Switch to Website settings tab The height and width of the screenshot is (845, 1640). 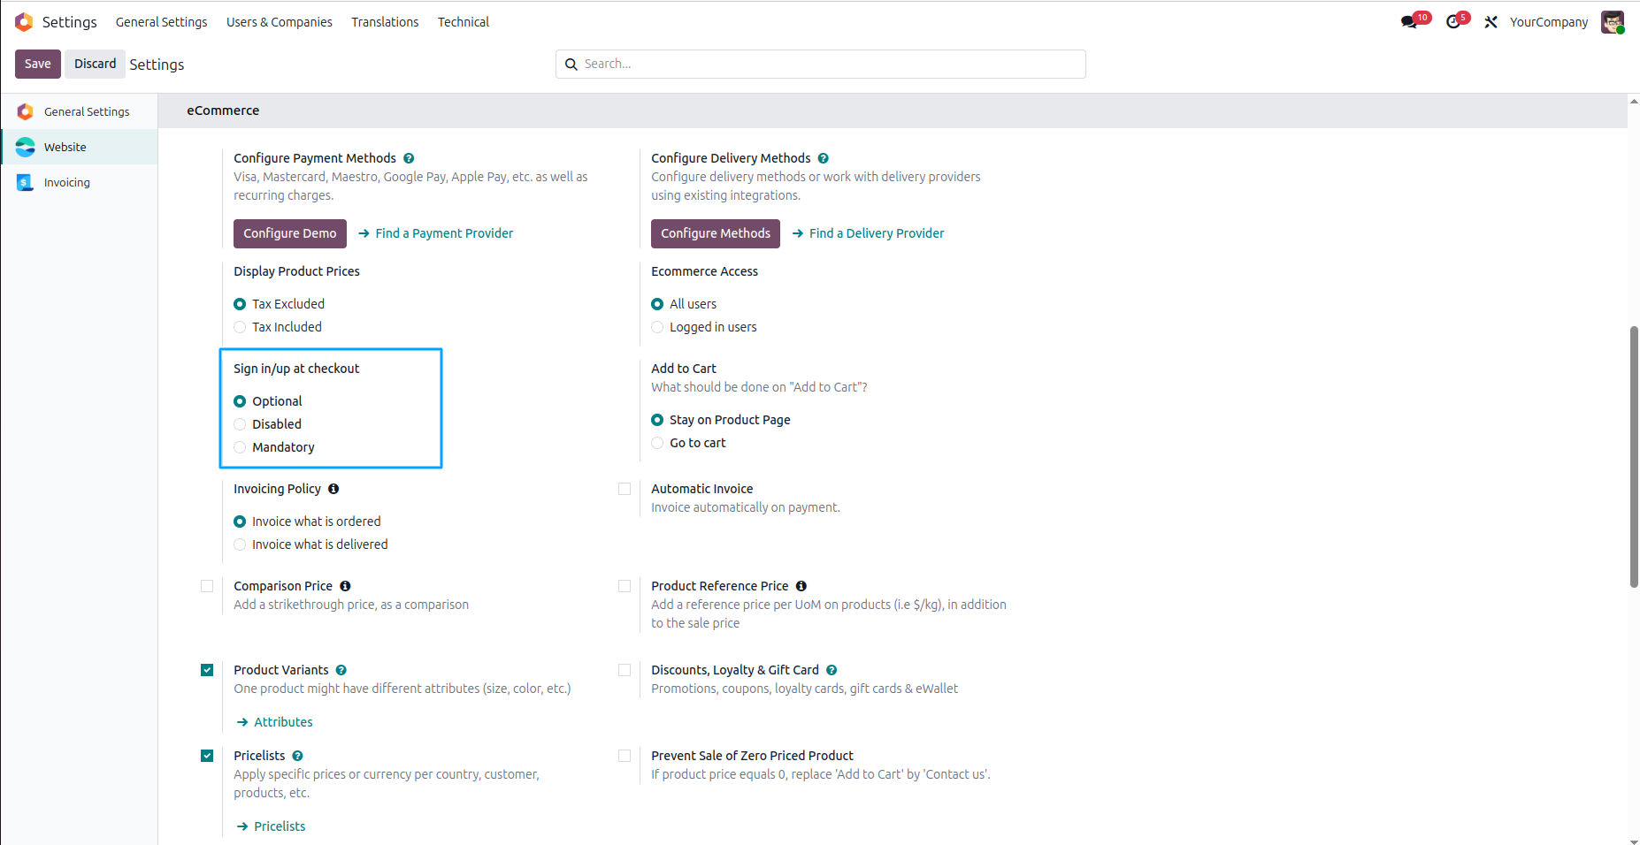tap(80, 147)
